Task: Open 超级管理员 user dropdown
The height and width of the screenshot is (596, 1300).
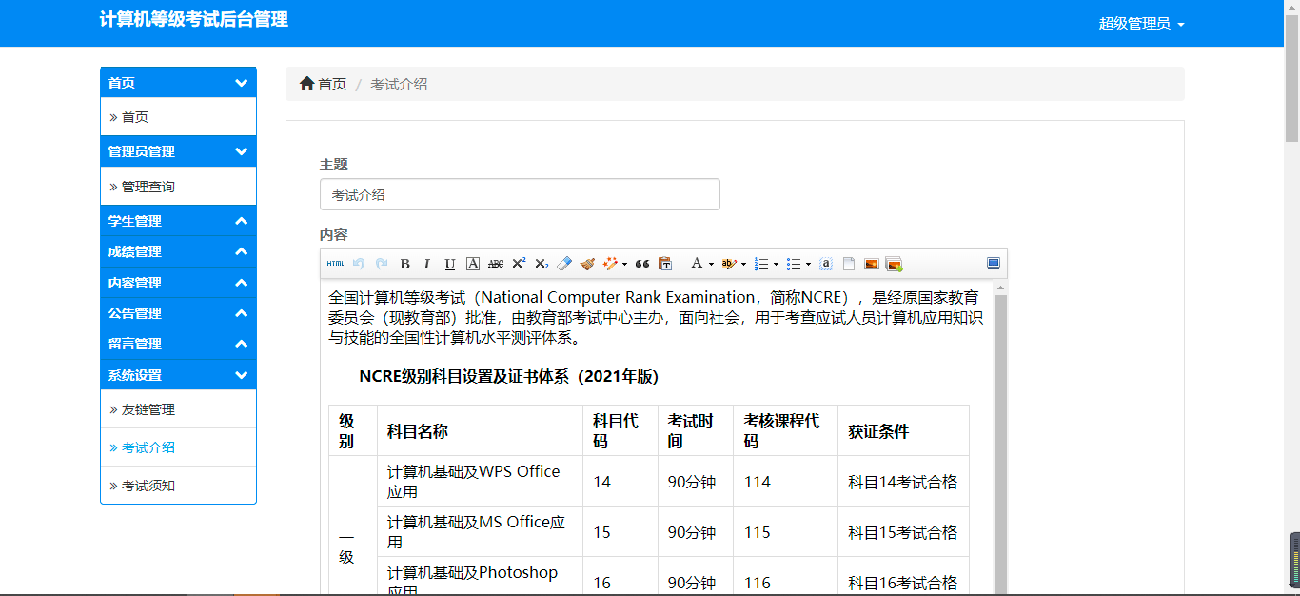Action: point(1141,24)
